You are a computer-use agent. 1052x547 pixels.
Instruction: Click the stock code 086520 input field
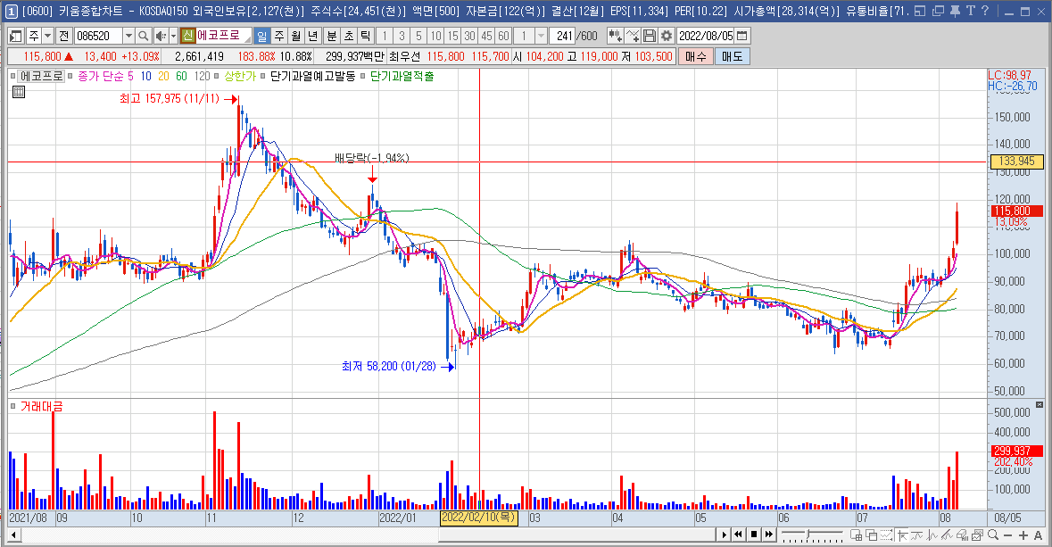pyautogui.click(x=98, y=37)
